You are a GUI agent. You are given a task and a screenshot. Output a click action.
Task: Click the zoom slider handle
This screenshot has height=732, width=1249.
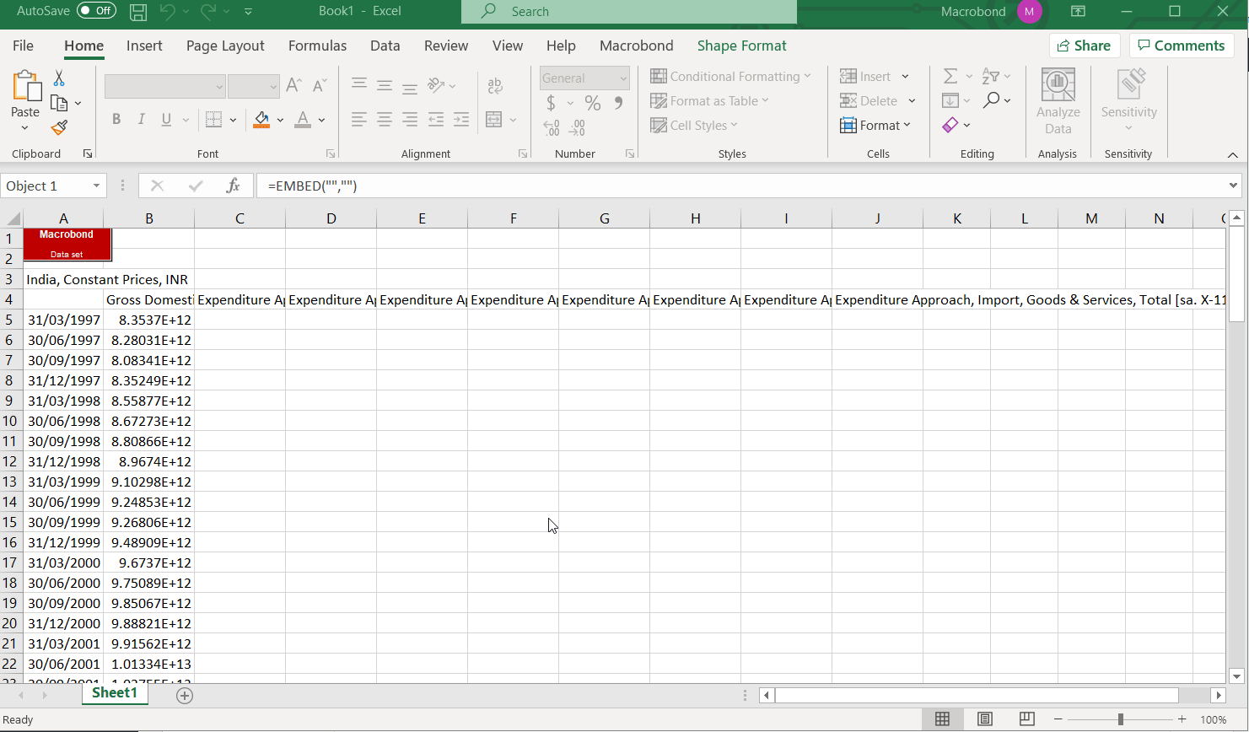pos(1120,719)
